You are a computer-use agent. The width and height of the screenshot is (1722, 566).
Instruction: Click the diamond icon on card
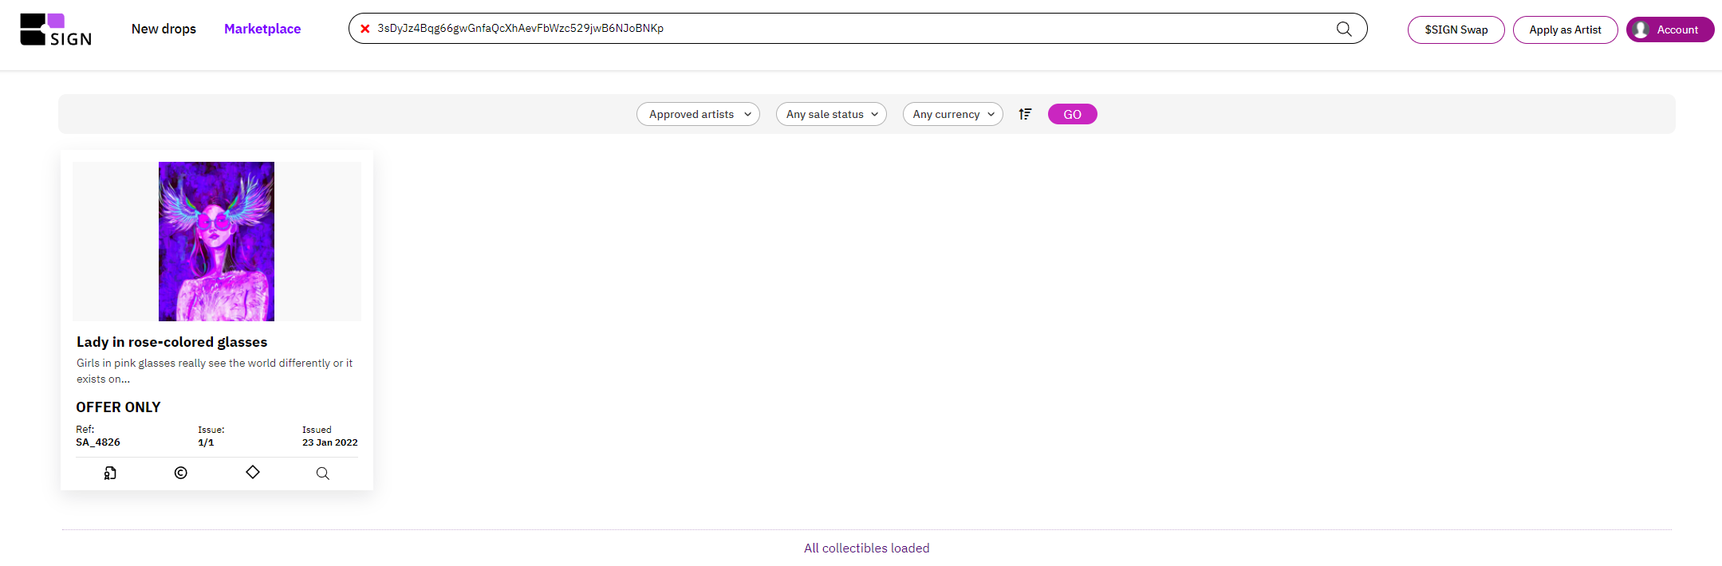[253, 472]
